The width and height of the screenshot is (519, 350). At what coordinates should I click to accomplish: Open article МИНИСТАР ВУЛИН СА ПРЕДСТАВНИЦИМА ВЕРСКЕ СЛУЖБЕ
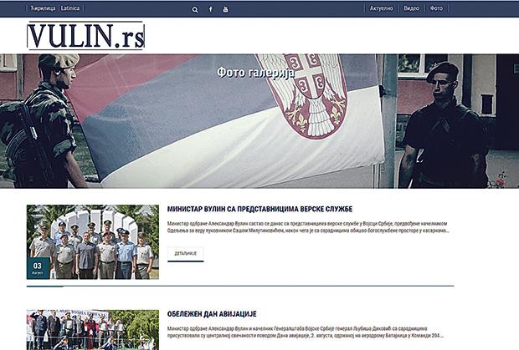[x=259, y=209]
